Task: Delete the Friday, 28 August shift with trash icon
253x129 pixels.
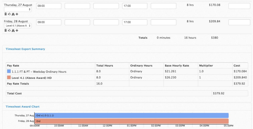Action: point(5,30)
